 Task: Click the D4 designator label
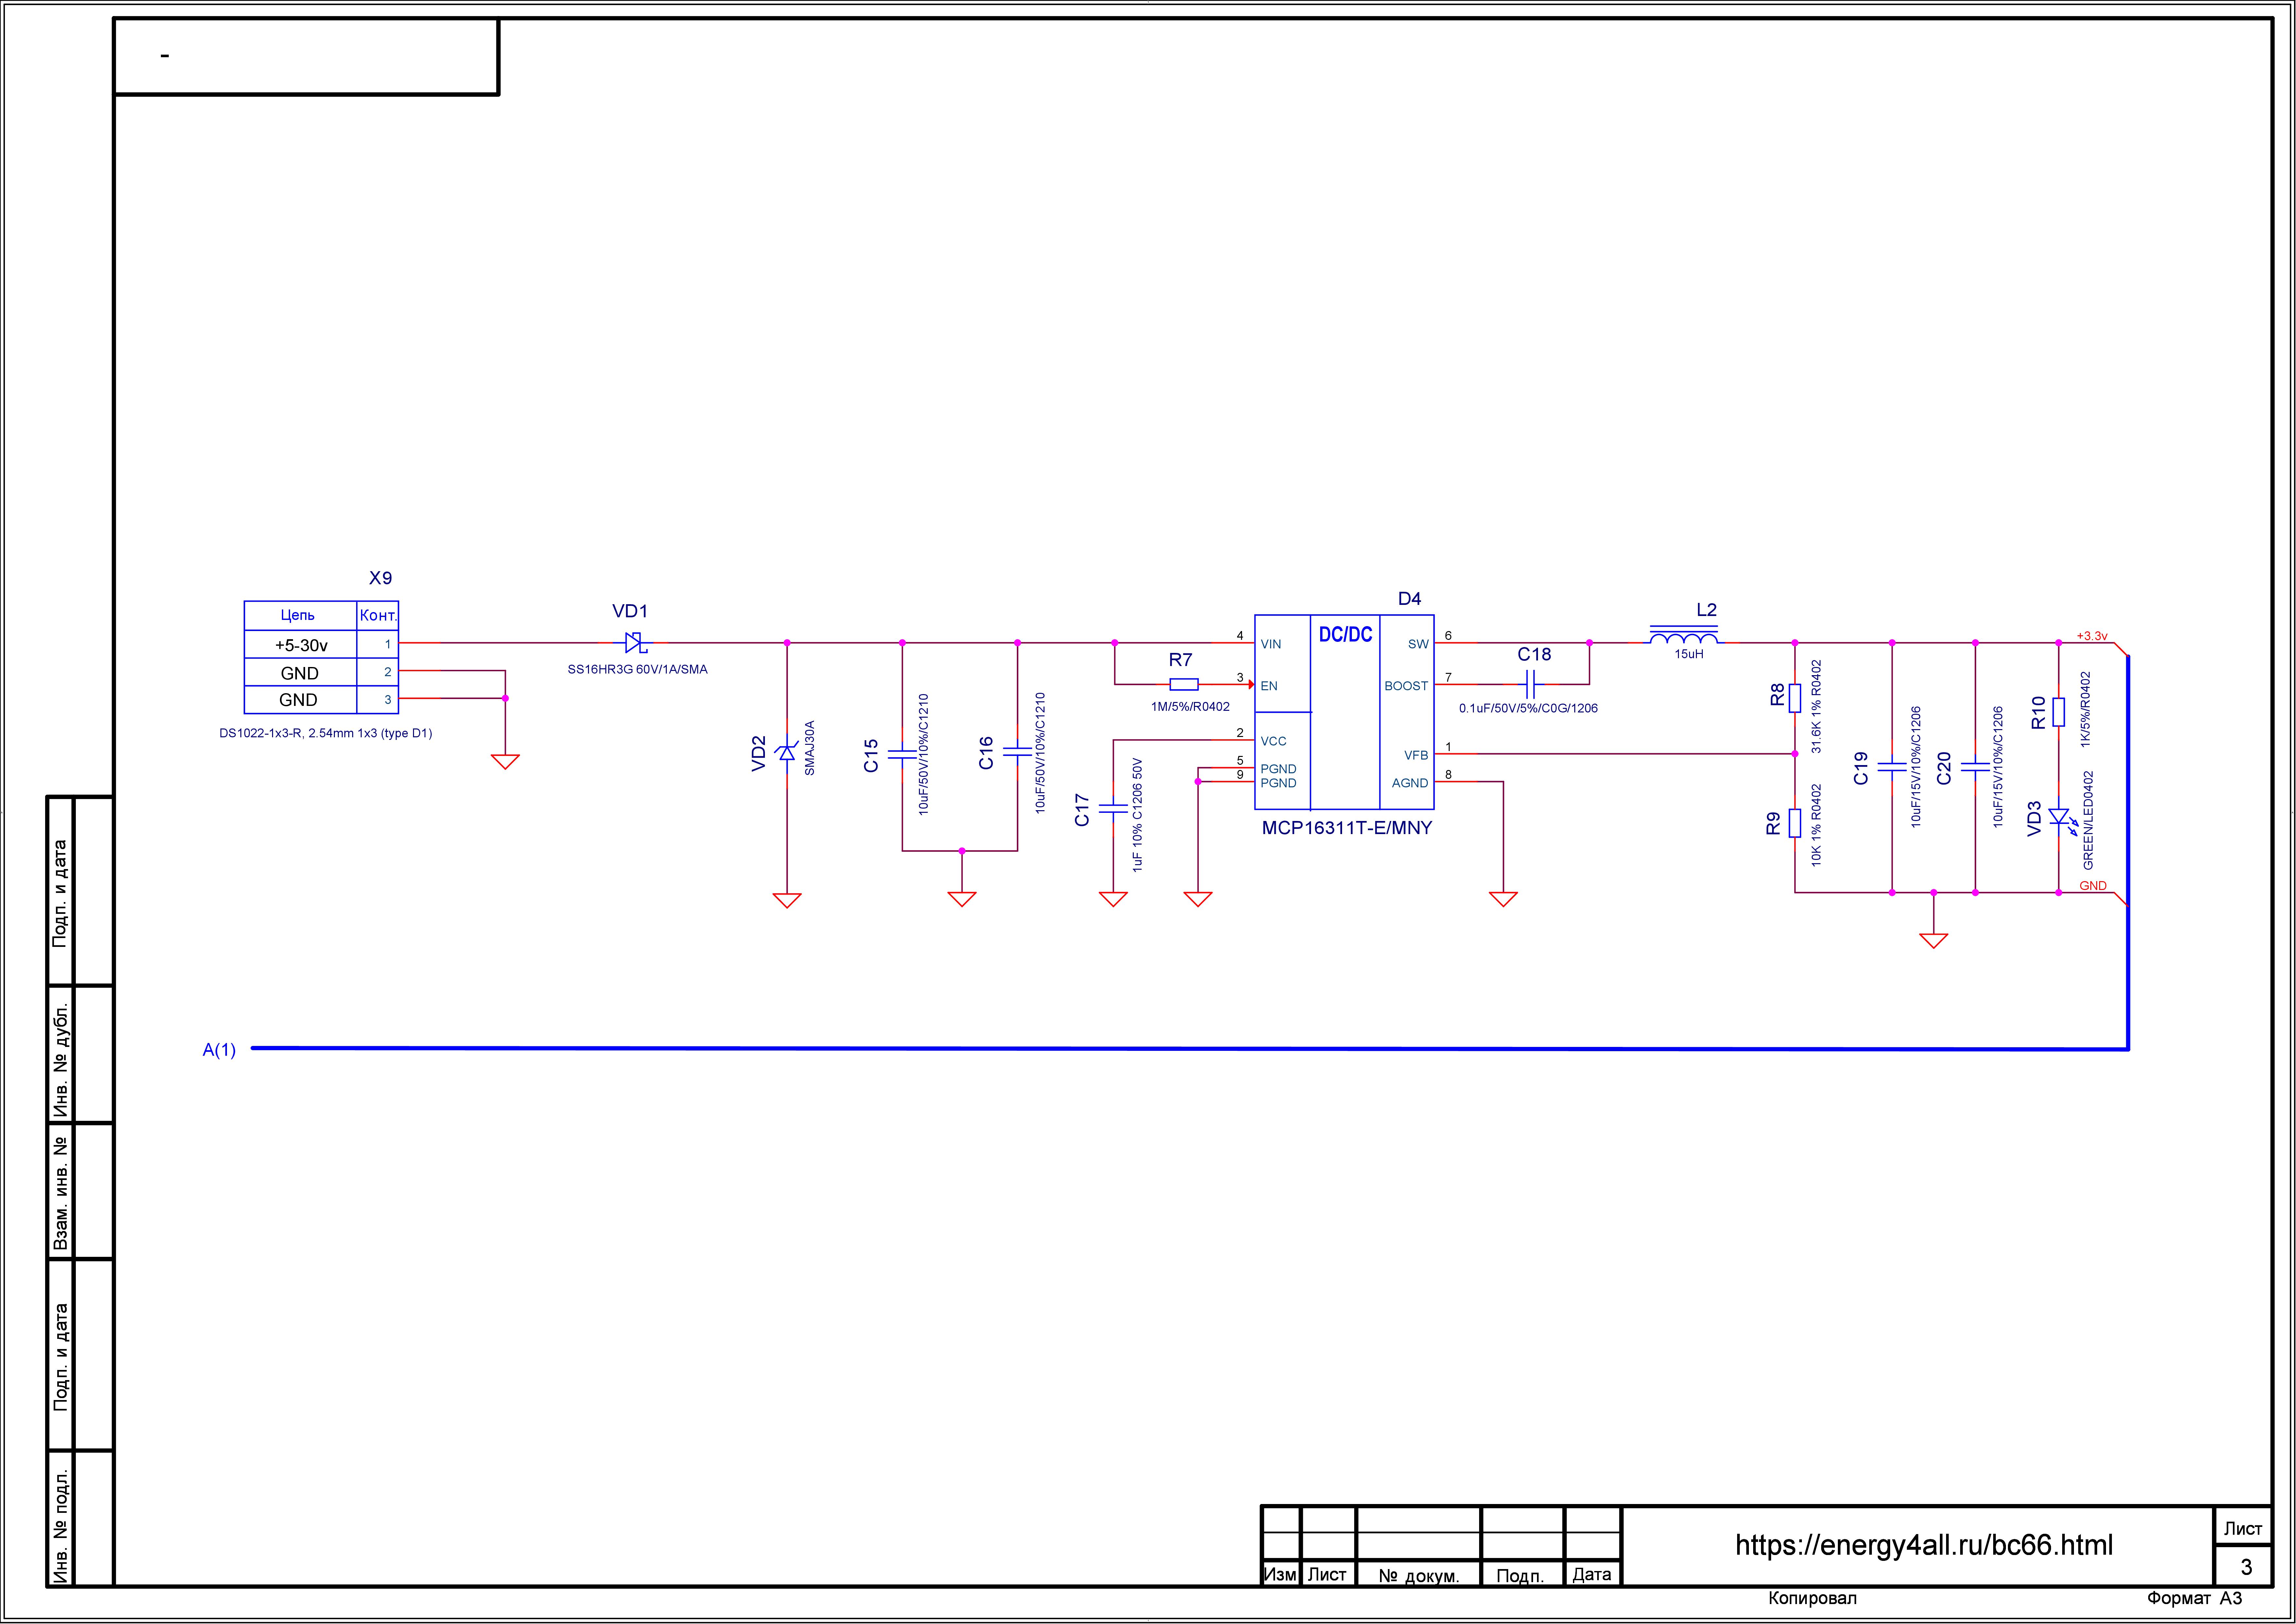[x=1409, y=599]
